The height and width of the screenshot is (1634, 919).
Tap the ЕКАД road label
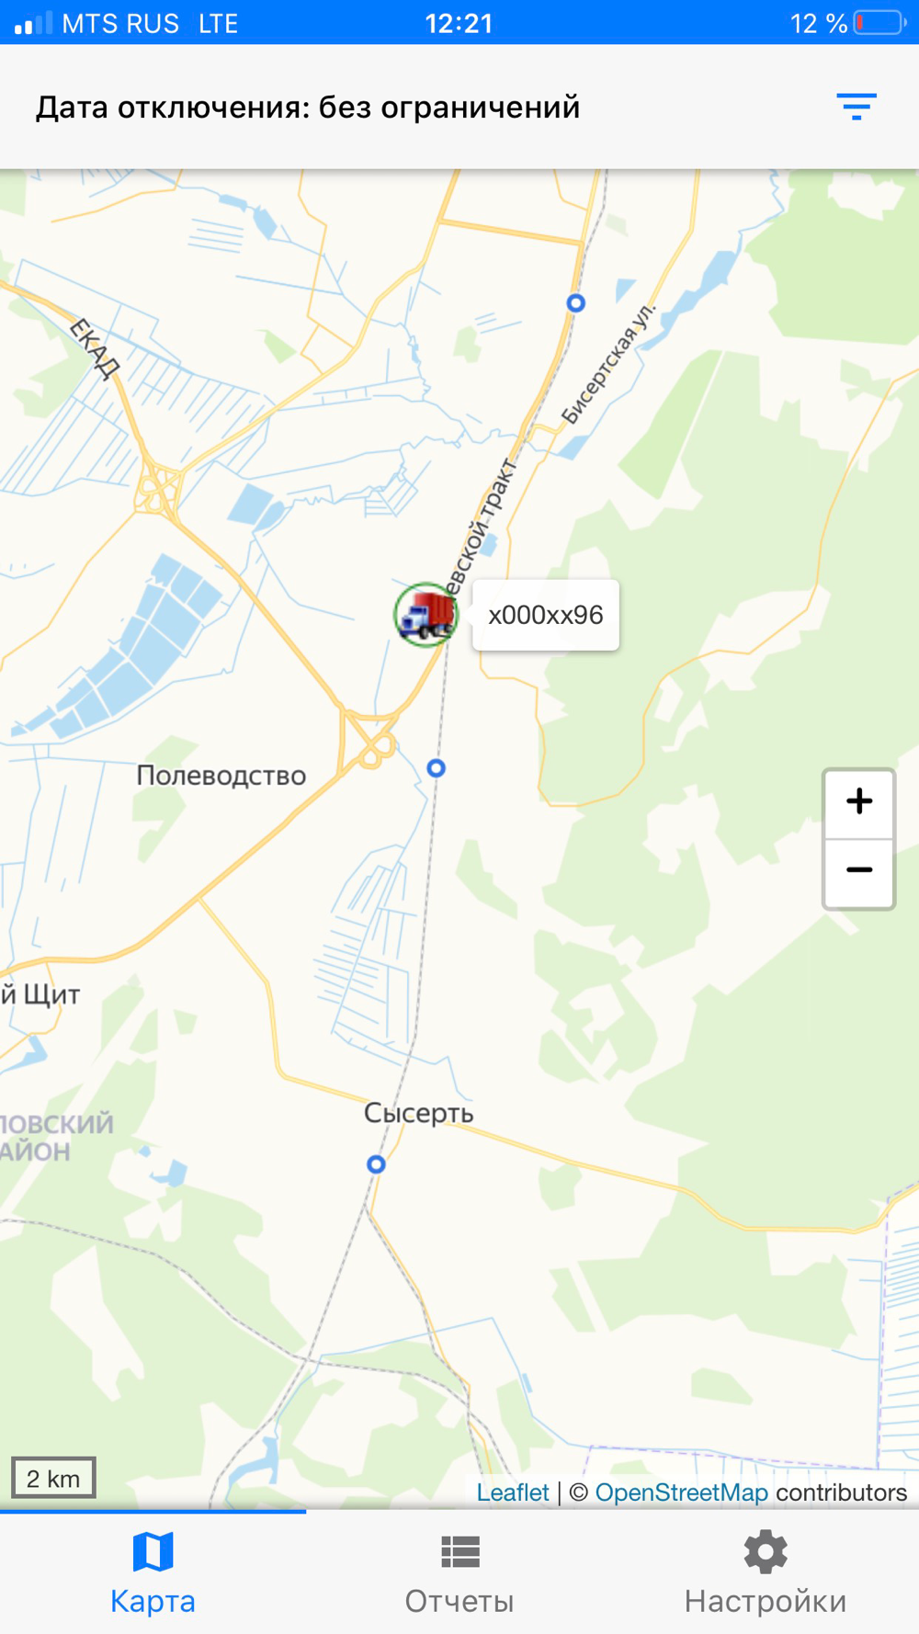95,349
